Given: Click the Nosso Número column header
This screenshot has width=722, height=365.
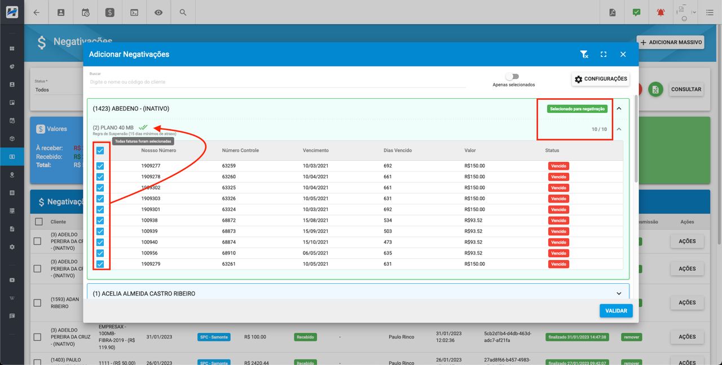Looking at the screenshot, I should pyautogui.click(x=159, y=151).
